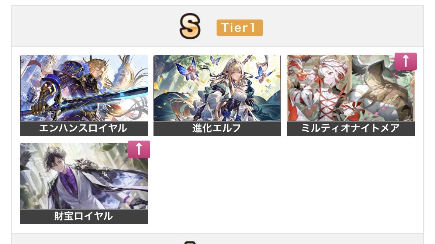Click the pink up-arrow on 財宝ロイヤル

[139, 149]
